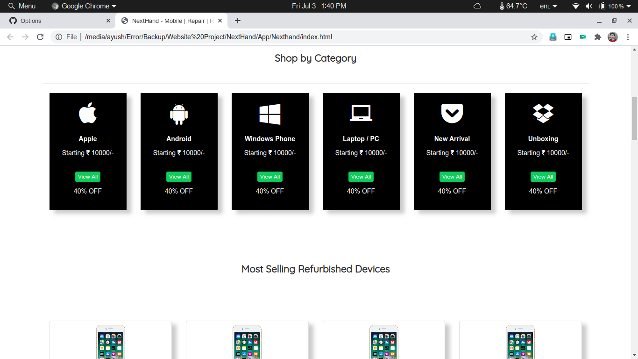Click the Apple logo icon in the Apple category
This screenshot has height=359, width=638.
pos(87,113)
